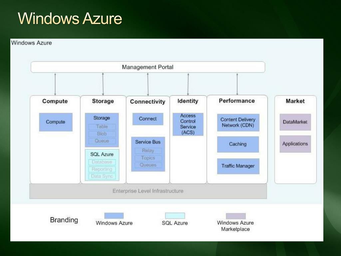The width and height of the screenshot is (341, 256).
Task: Select the Traffic Manager box
Action: point(238,166)
